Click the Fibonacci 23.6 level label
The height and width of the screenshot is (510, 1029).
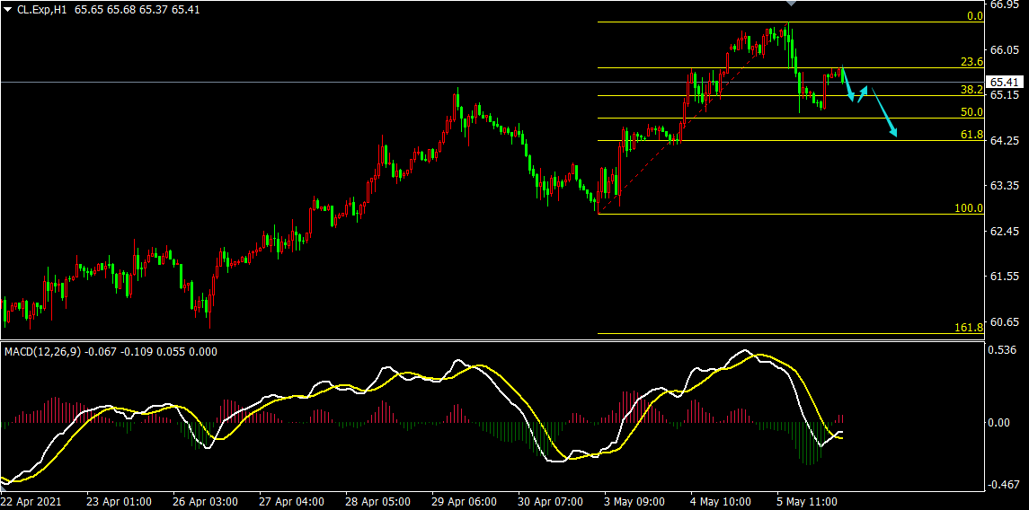point(971,62)
